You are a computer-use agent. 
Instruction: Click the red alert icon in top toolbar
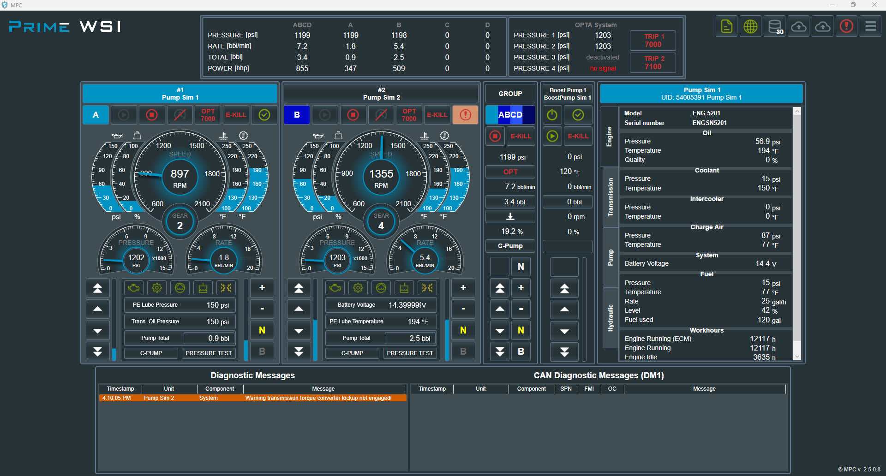pos(847,27)
